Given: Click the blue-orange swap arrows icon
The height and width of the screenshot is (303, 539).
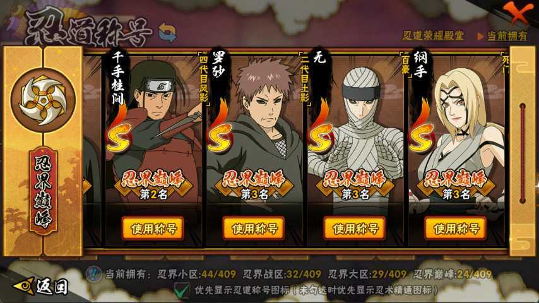Looking at the screenshot, I should 167,32.
